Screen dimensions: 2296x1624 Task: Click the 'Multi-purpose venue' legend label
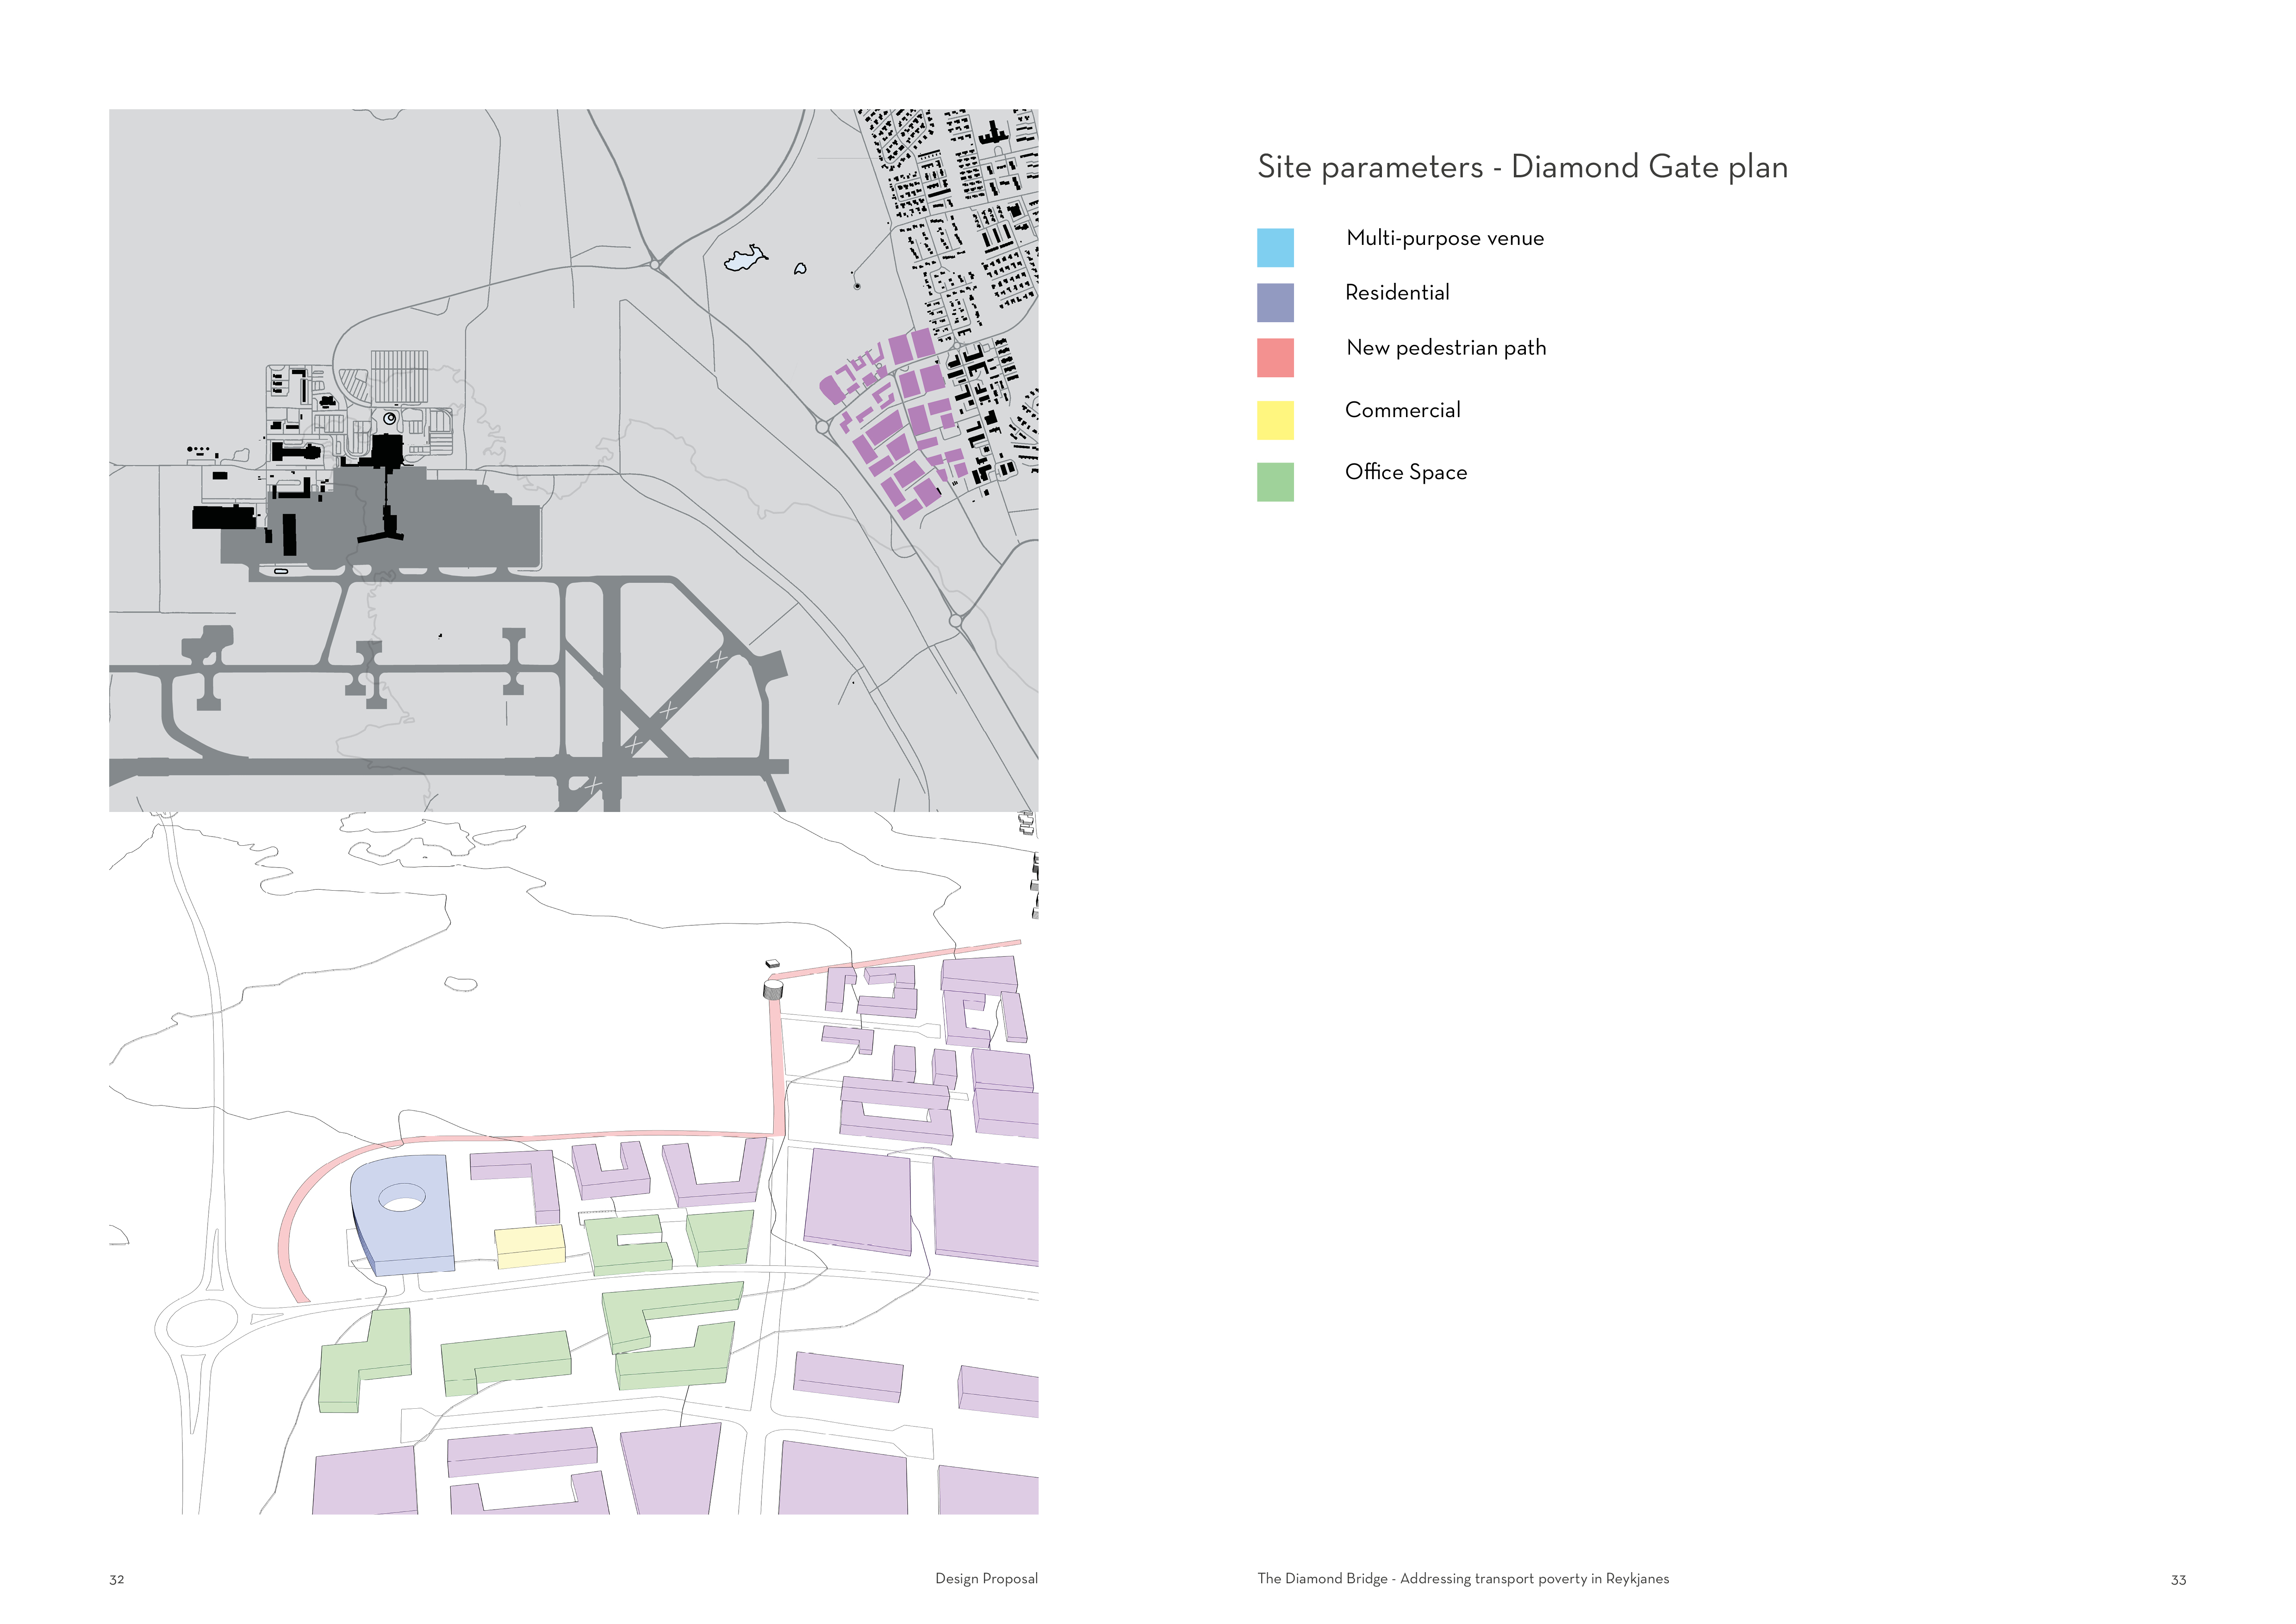(1445, 238)
